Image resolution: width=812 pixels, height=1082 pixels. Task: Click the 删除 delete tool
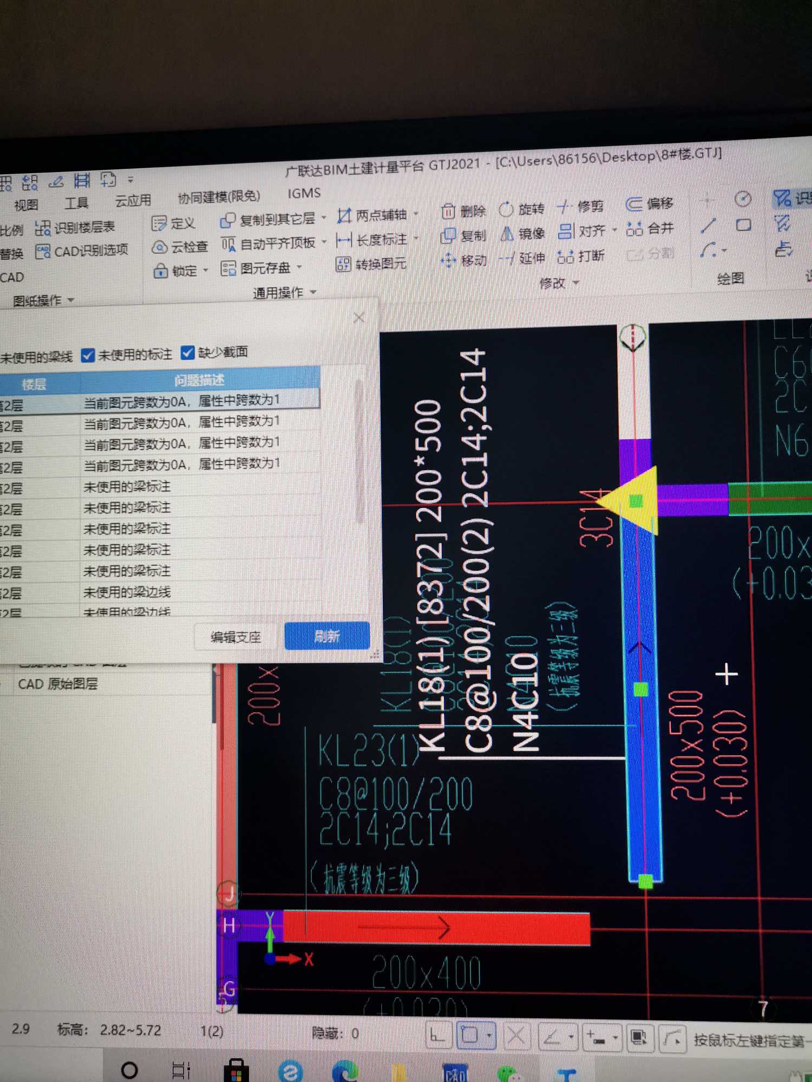click(x=463, y=211)
